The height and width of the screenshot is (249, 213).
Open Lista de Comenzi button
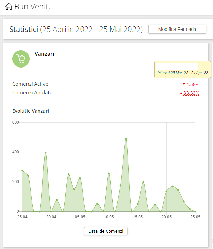point(106,231)
